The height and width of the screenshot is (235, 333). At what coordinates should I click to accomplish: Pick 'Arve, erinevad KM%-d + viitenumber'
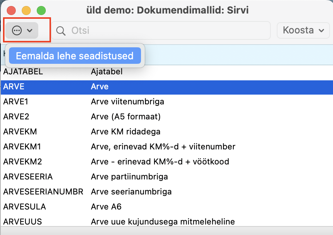click(163, 147)
